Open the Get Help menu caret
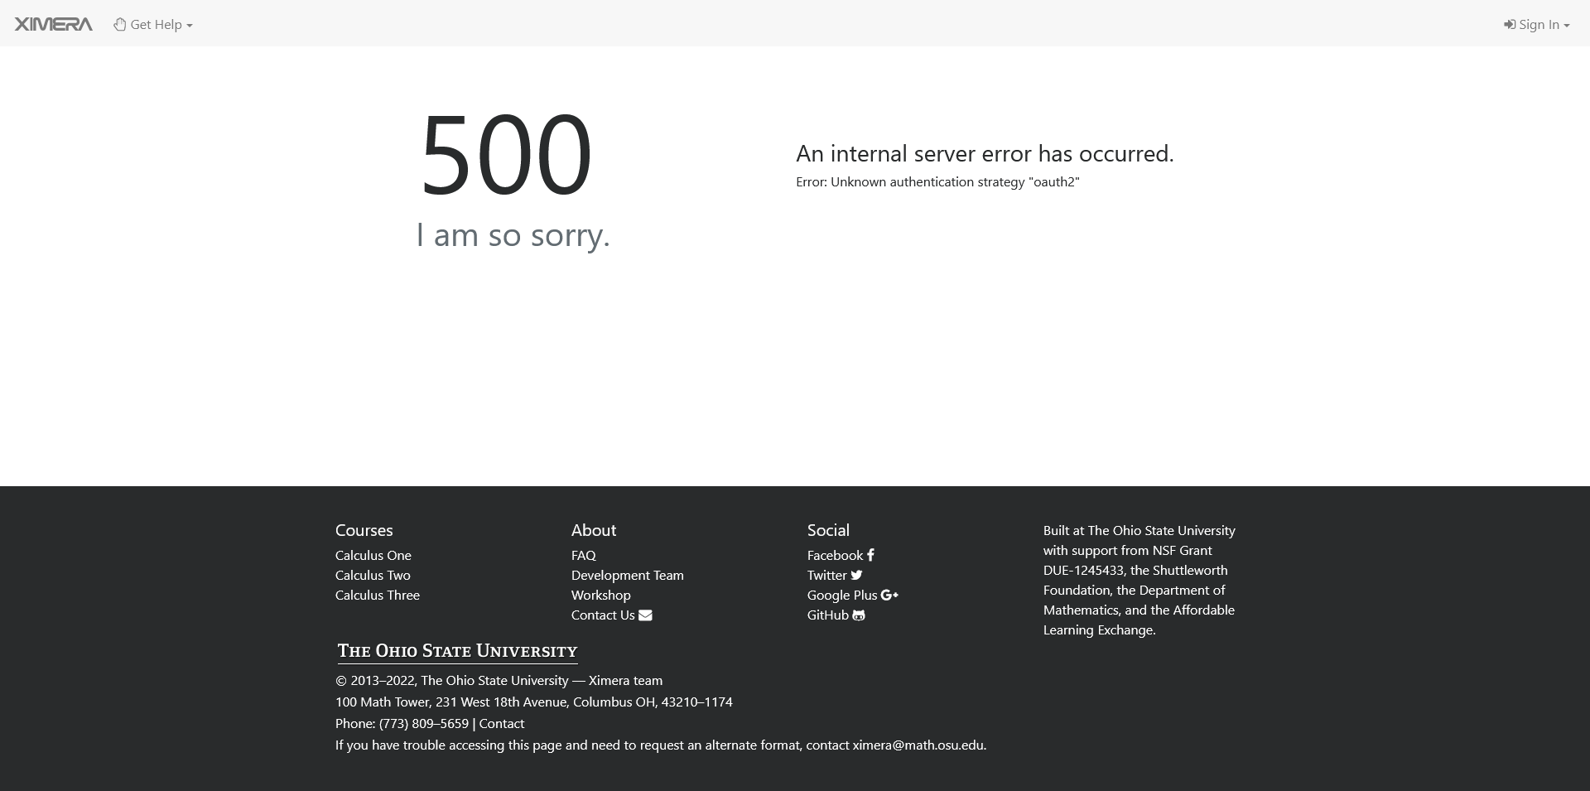This screenshot has width=1590, height=791. coord(189,25)
